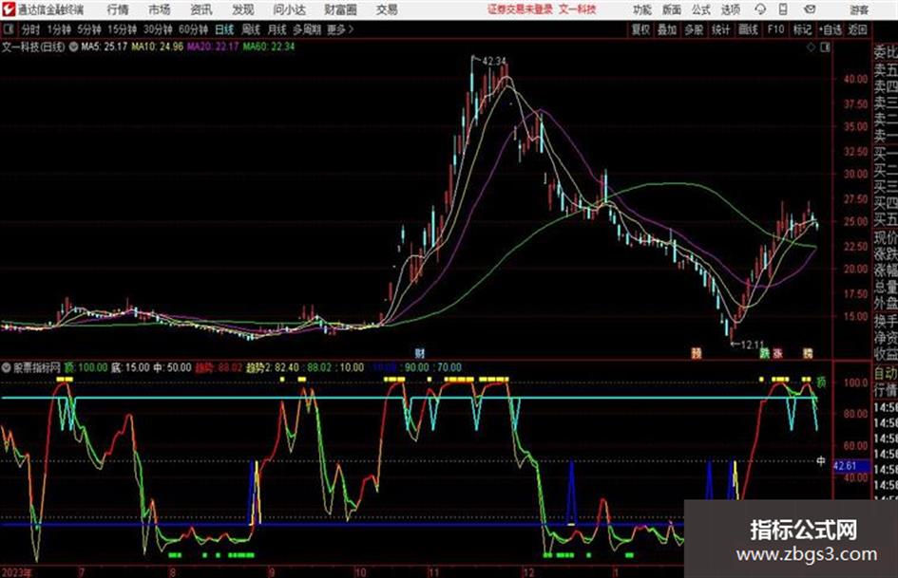The image size is (898, 578).
Task: Click 底: 15.00 indicator value
Action: [x=130, y=367]
